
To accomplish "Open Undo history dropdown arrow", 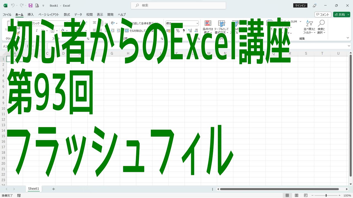I will click(x=17, y=5).
